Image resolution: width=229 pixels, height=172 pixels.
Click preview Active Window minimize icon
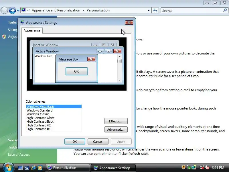tap(100, 51)
